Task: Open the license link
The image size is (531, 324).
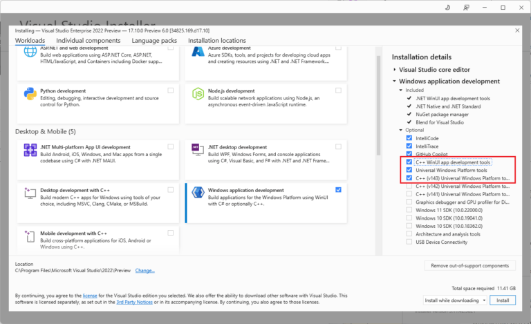Action: pyautogui.click(x=90, y=296)
